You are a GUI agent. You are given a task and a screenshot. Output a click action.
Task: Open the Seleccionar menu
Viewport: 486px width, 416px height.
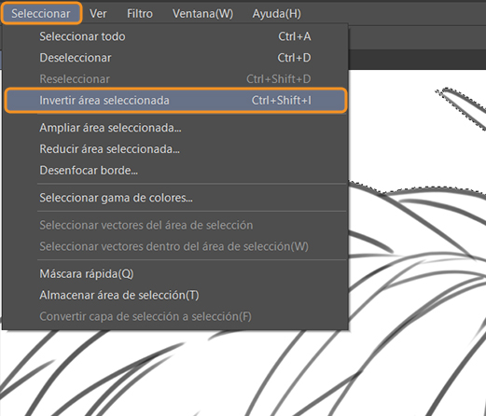click(41, 13)
